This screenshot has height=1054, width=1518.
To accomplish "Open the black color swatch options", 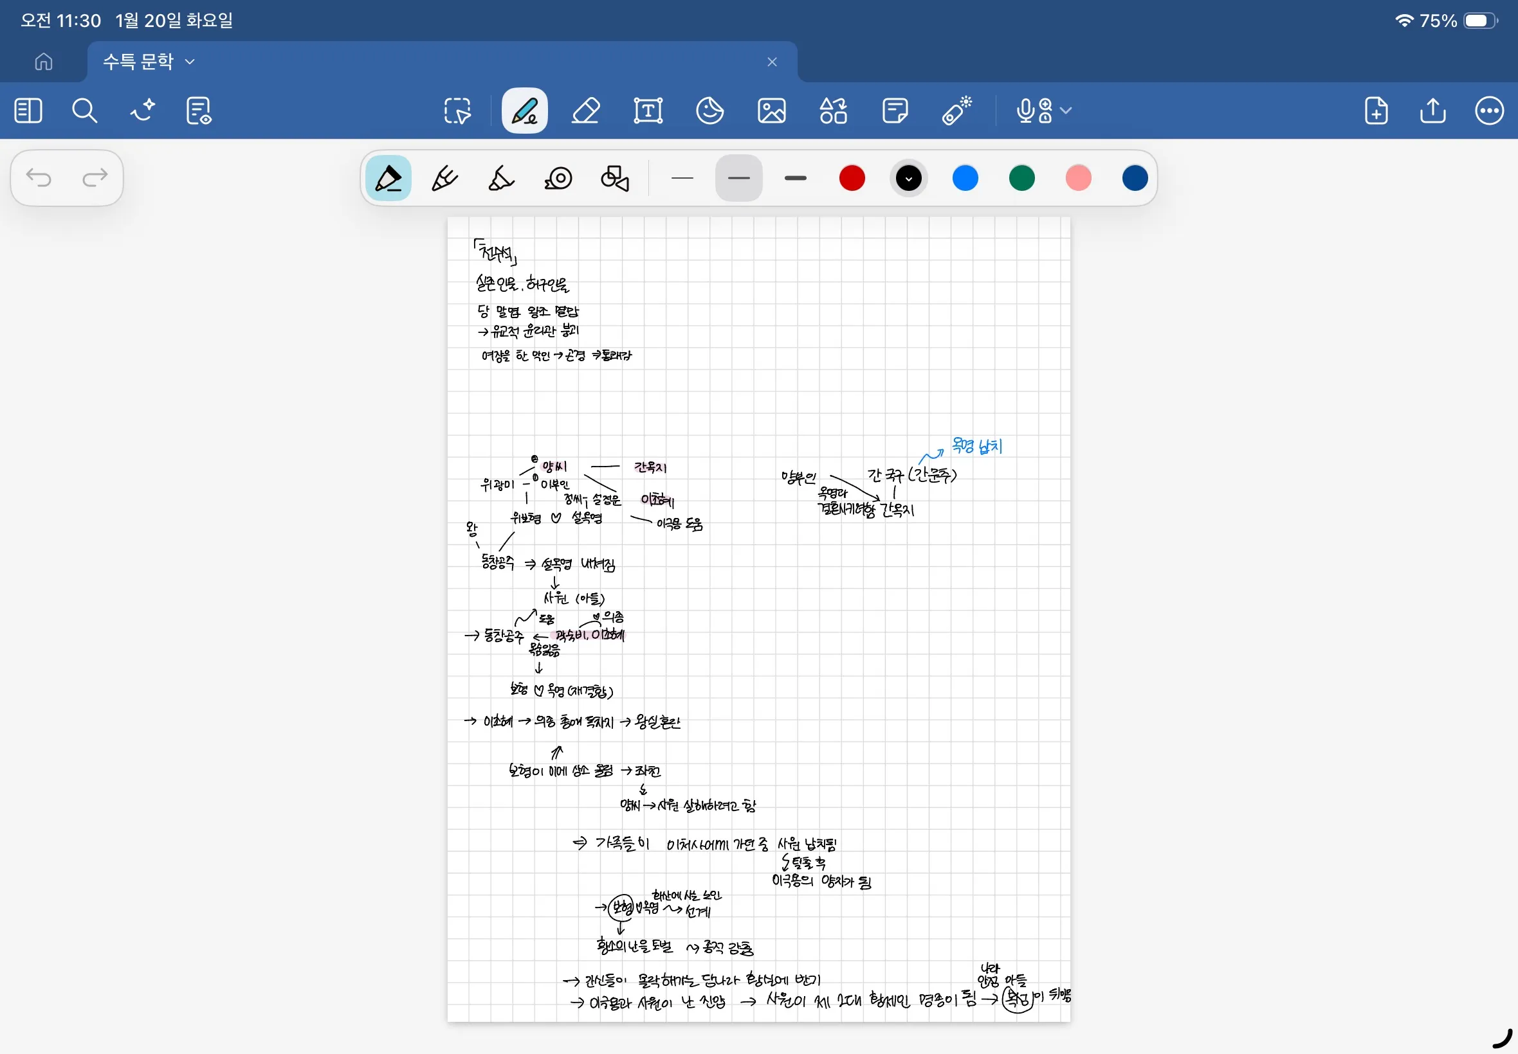I will pos(908,178).
